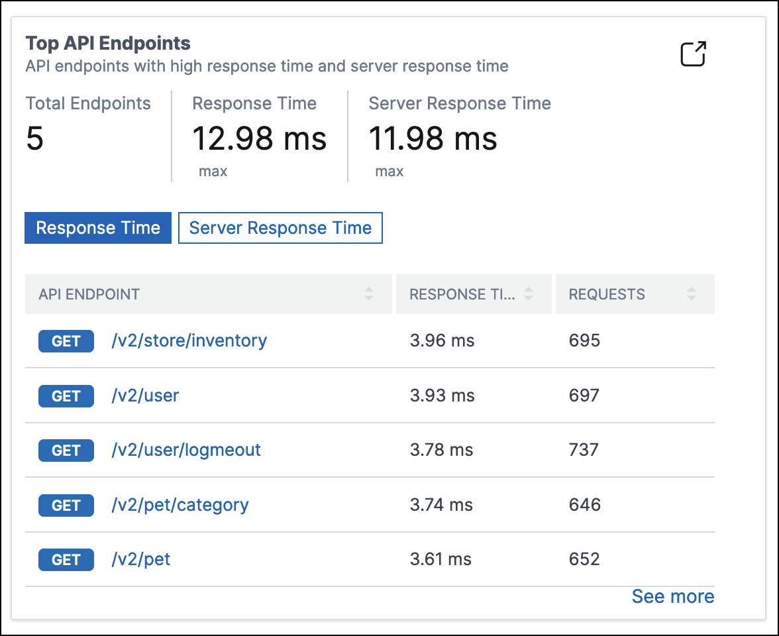Viewport: 779px width, 636px height.
Task: Click GET badge beside /v2/user/logmeout
Action: click(66, 450)
